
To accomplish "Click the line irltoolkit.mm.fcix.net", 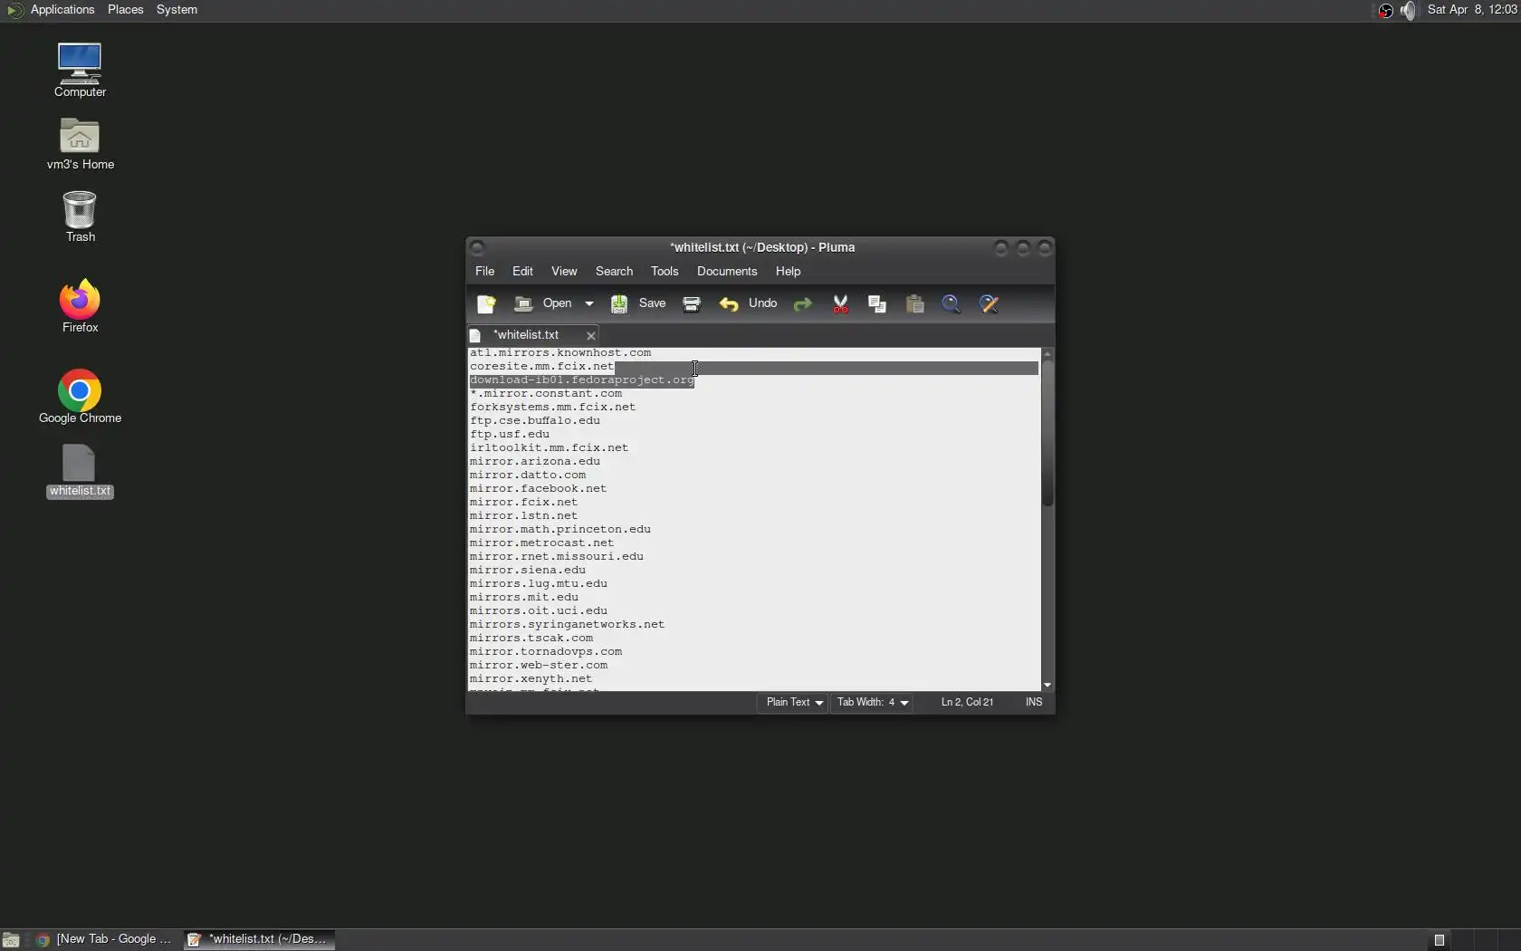I will pos(550,448).
